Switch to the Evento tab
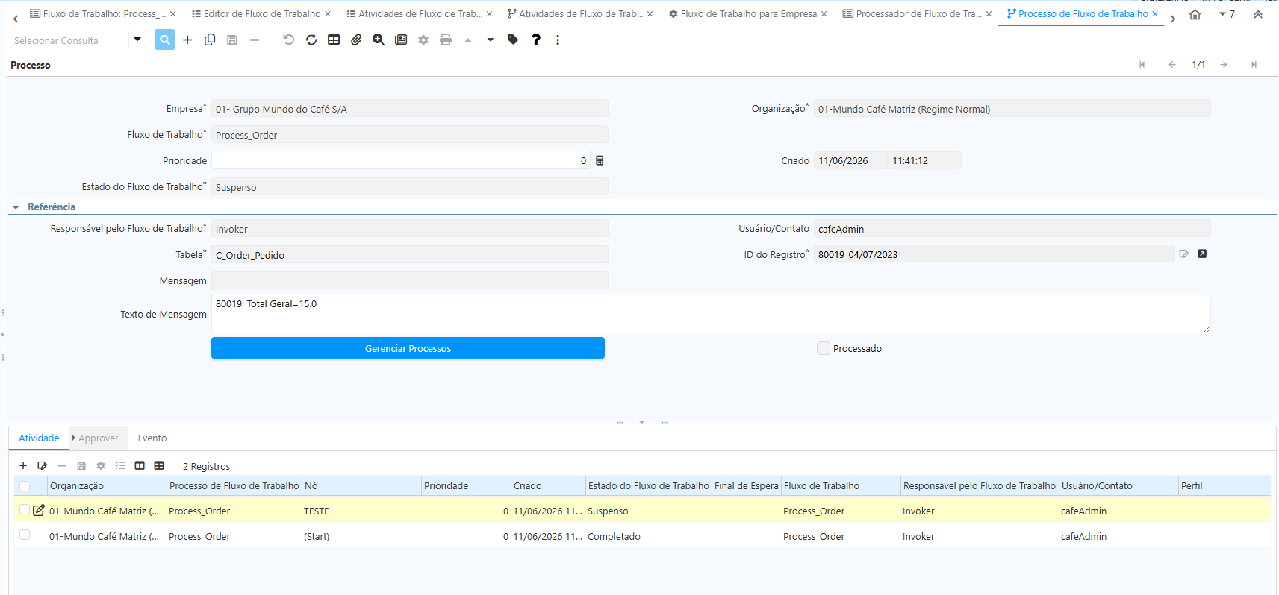The height and width of the screenshot is (595, 1279). [x=152, y=438]
